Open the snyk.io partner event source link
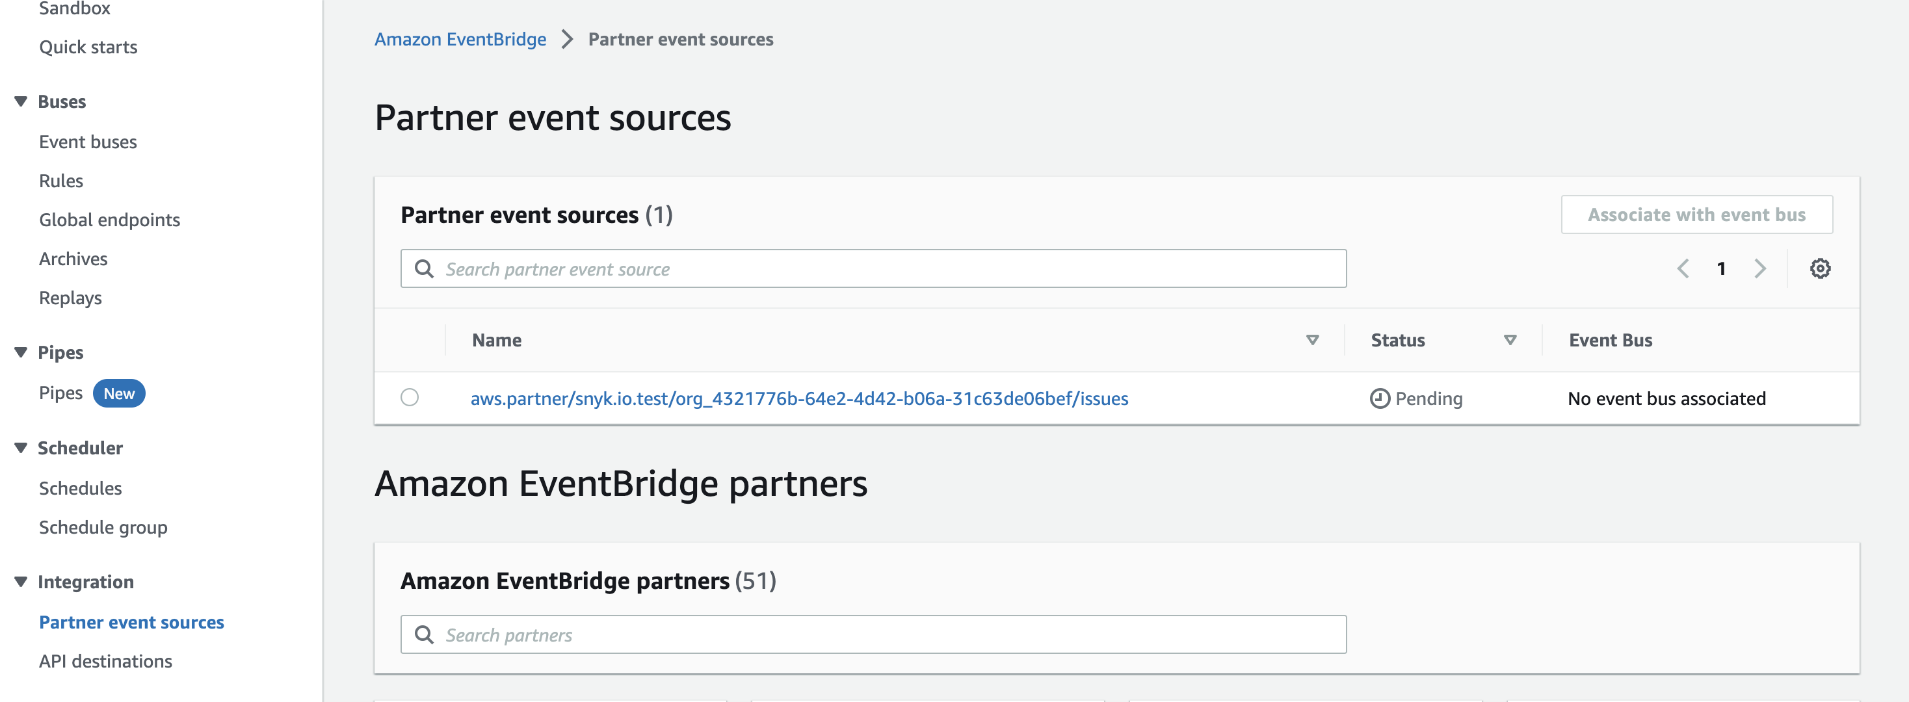 799,398
